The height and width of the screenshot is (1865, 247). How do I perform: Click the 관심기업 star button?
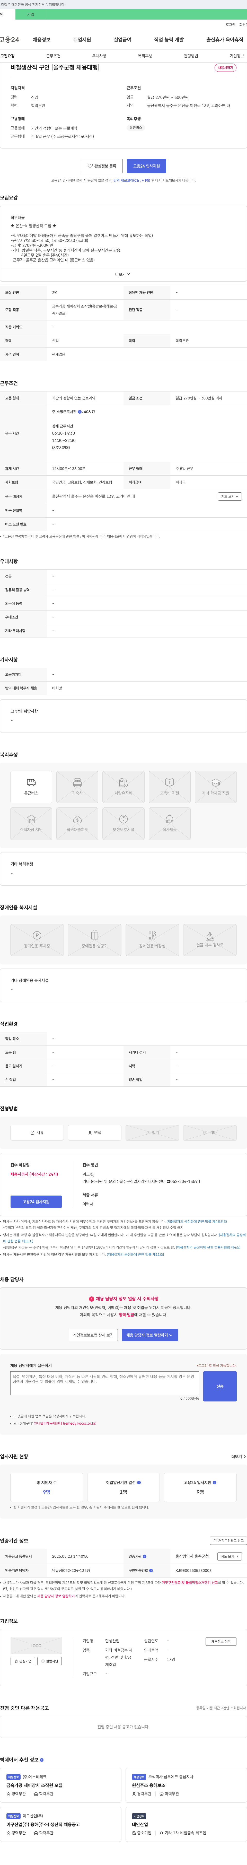pyautogui.click(x=23, y=1661)
